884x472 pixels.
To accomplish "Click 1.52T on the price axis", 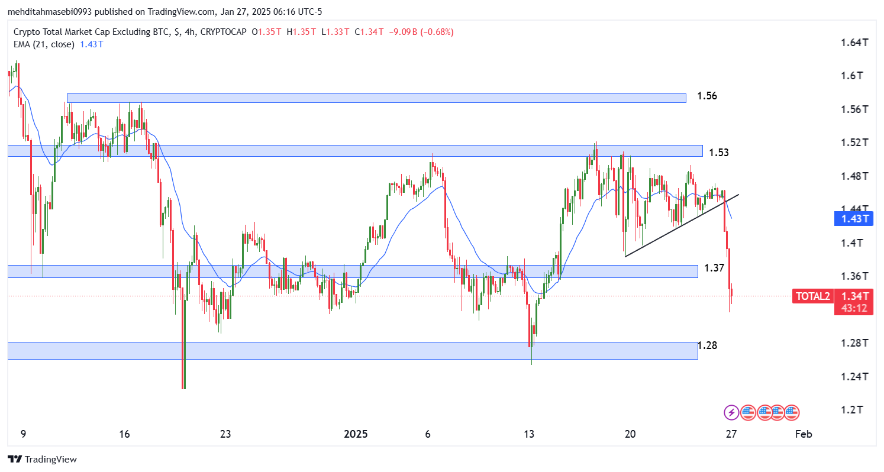I will 854,143.
